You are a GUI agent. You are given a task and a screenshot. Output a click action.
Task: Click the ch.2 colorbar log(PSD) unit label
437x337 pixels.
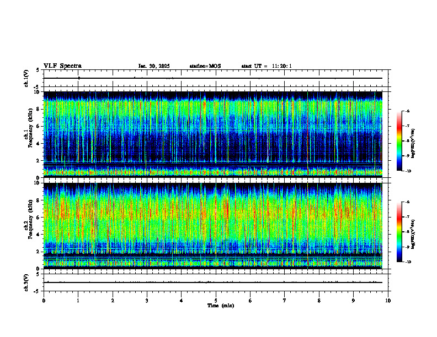(413, 234)
